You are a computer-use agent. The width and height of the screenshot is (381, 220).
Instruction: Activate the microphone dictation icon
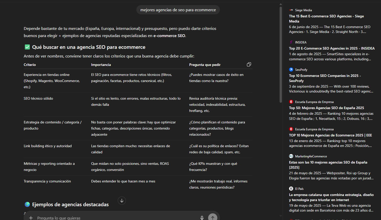202,218
